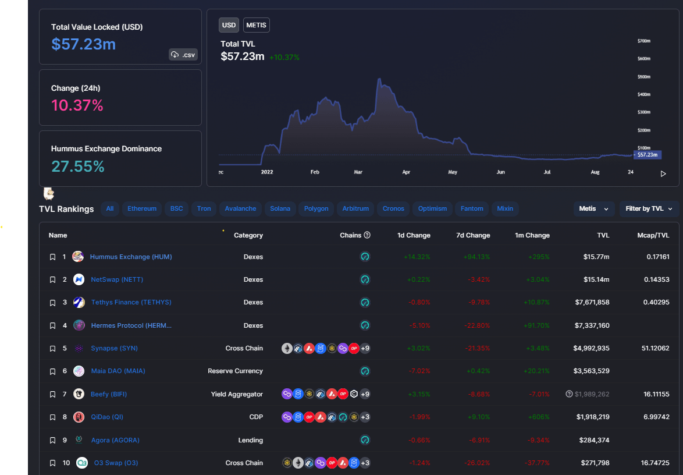Viewport: 683px width, 475px height.
Task: Bookmark the Hummus Exchange protocol
Action: click(52, 257)
